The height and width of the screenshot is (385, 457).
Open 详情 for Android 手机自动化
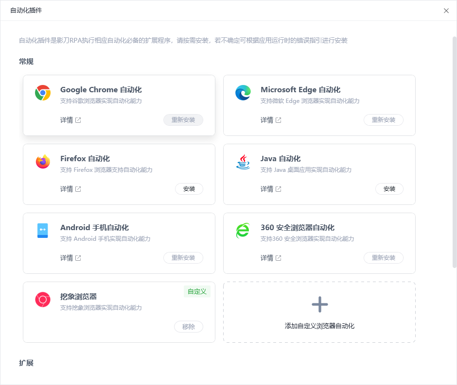(x=67, y=258)
